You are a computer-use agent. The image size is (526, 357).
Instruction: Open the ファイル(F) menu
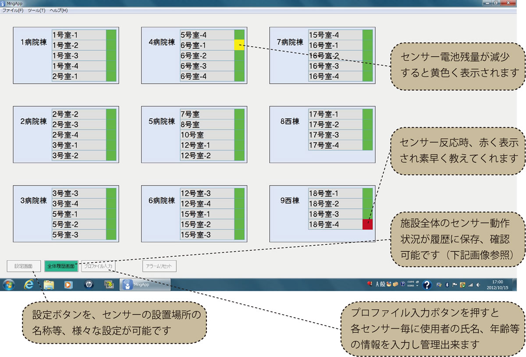[x=13, y=10]
